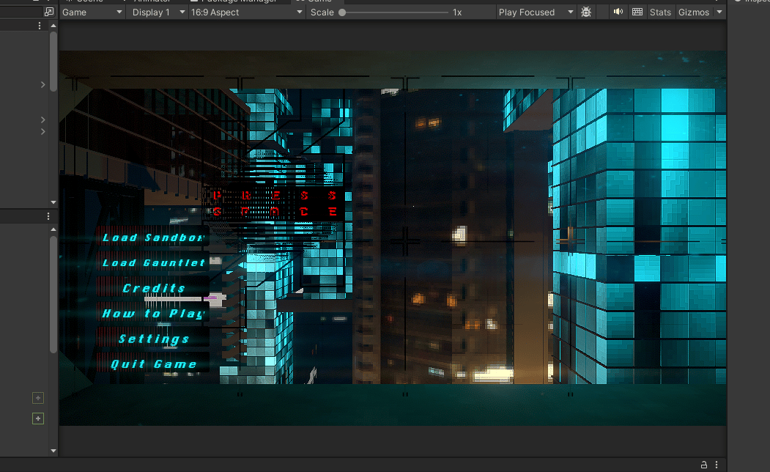The image size is (770, 472).
Task: Toggle the lock icon in the bottom bar
Action: 704,465
